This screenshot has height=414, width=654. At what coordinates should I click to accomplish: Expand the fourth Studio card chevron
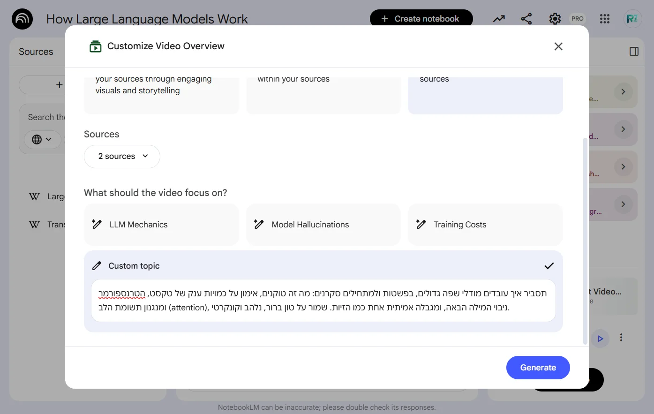[x=623, y=204]
